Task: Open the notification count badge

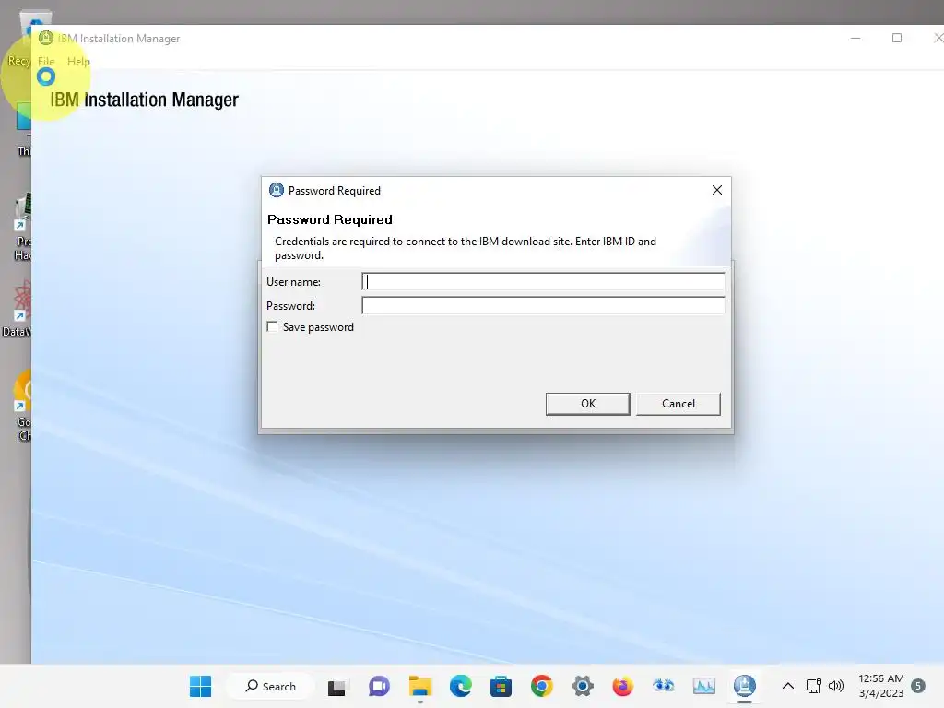Action: point(918,686)
